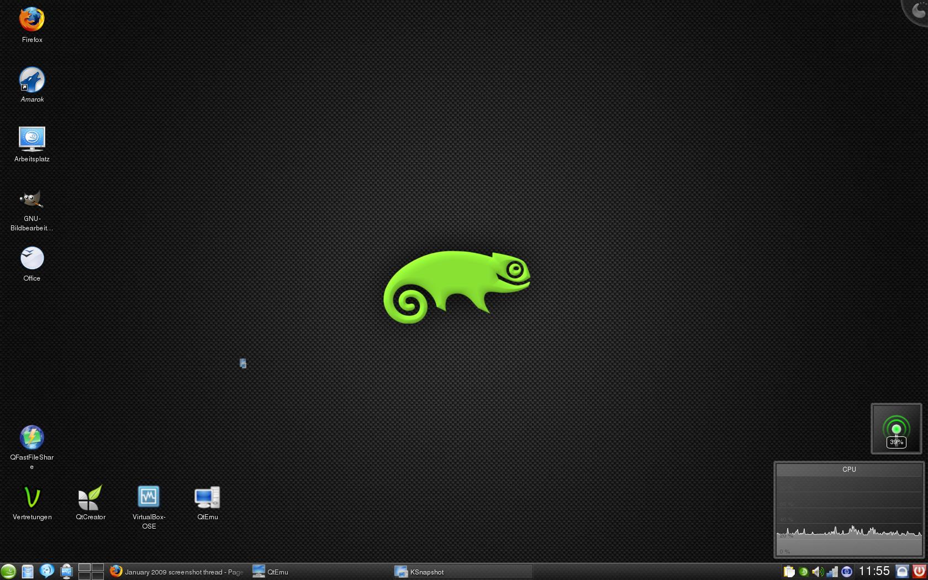Switch to the bottom-left virtual desktop in the pager
The width and height of the screenshot is (928, 580).
point(85,576)
